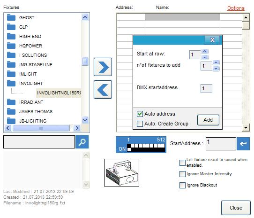Click the StartAddress enter arrow icon
Viewport: 254px width, 218px height.
coord(243,144)
